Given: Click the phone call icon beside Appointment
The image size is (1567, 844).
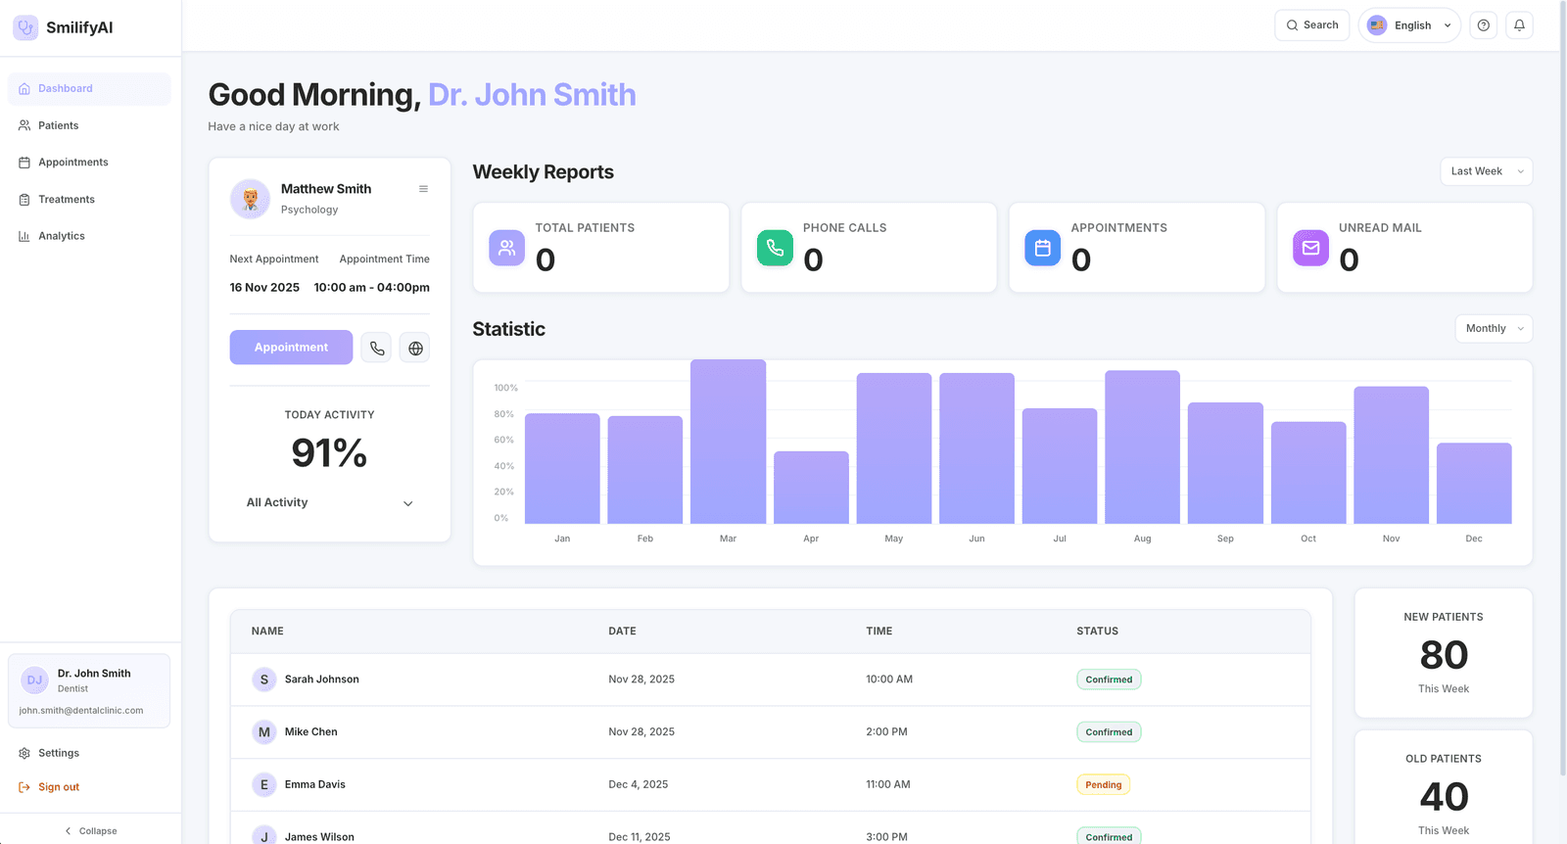Looking at the screenshot, I should click(377, 348).
